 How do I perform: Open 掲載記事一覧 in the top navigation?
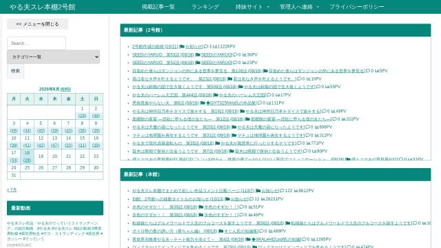158,7
